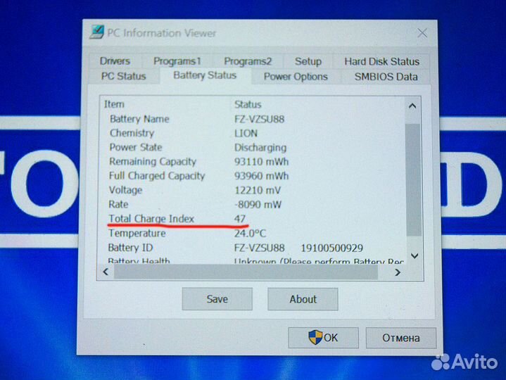Viewport: 506px width, 380px height.
Task: Click the vertical scrollbar up arrow
Action: click(x=413, y=106)
